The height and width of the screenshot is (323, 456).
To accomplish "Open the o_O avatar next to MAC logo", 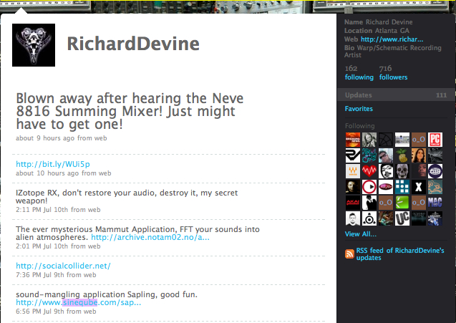I will tap(419, 203).
